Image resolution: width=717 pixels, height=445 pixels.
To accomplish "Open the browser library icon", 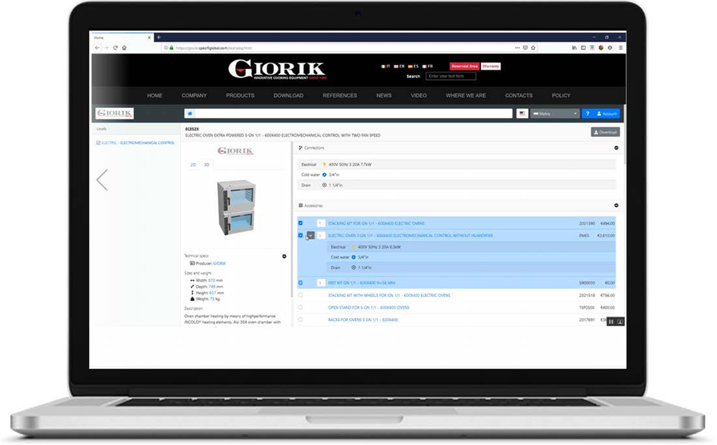I will 574,48.
